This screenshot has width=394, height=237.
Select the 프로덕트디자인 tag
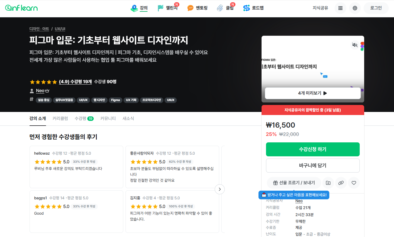(152, 100)
